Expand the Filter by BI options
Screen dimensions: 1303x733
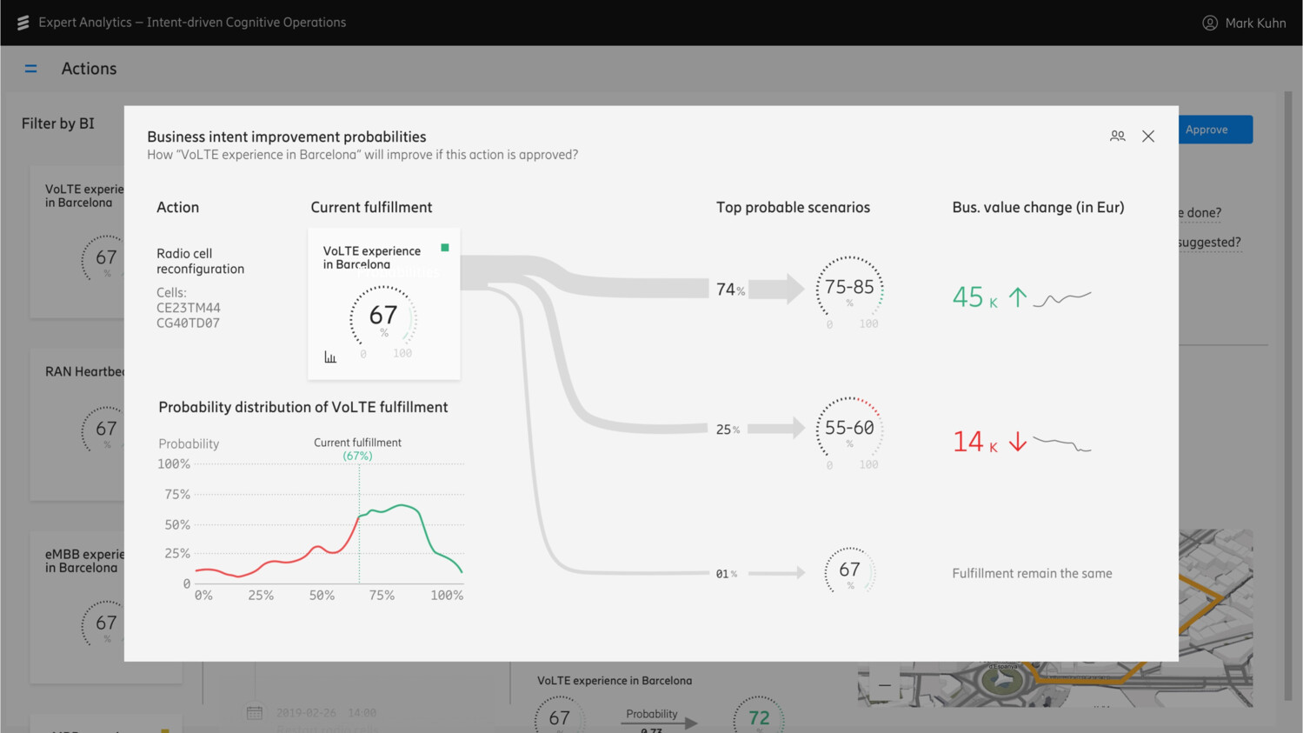click(57, 123)
